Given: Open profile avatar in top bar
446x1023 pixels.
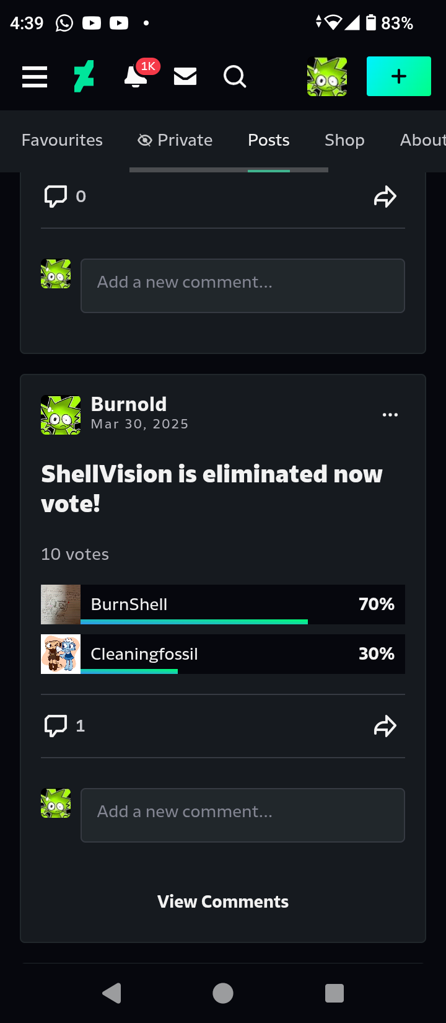Looking at the screenshot, I should click(x=327, y=76).
